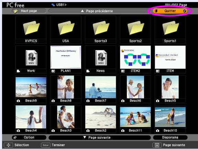Select the Beach10 photo thumbnail
The height and width of the screenshot is (149, 198).
170,117
